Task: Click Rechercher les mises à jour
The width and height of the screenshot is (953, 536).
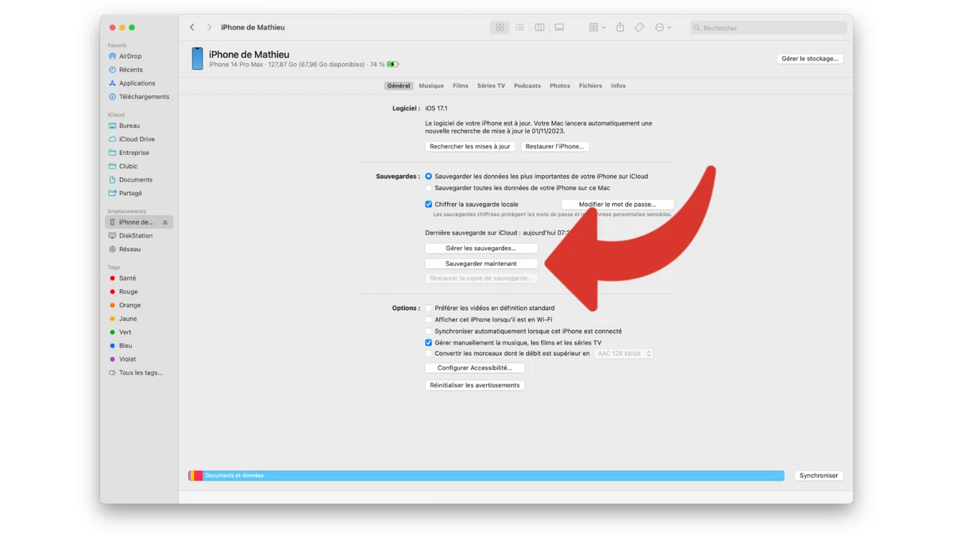Action: click(x=470, y=146)
